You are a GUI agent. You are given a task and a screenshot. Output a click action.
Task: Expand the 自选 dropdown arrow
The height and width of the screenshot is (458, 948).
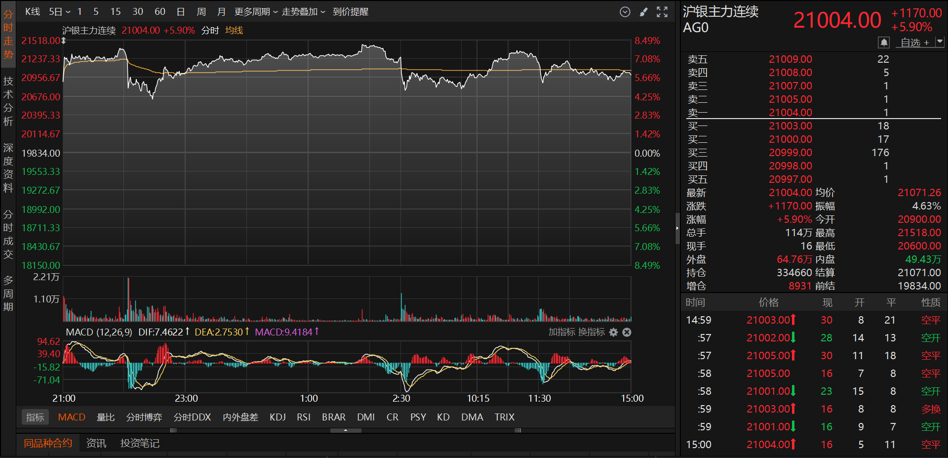[940, 42]
